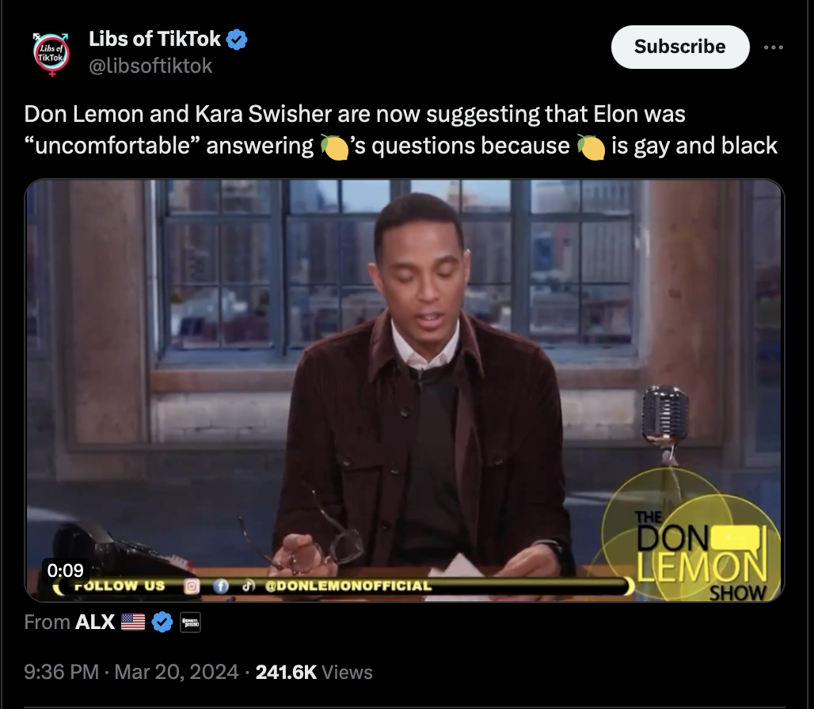
Task: Click the US flag emoji next to ALX
Action: click(x=133, y=622)
